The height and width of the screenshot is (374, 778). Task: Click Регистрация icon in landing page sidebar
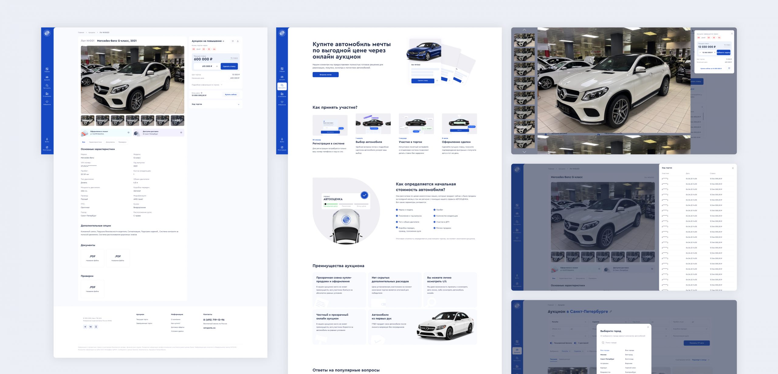pos(282,148)
